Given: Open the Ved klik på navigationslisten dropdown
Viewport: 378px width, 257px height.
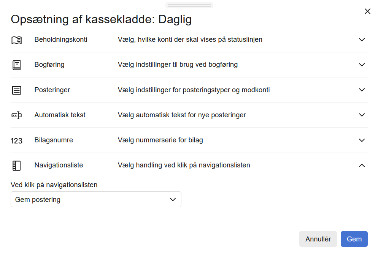Looking at the screenshot, I should [x=96, y=199].
